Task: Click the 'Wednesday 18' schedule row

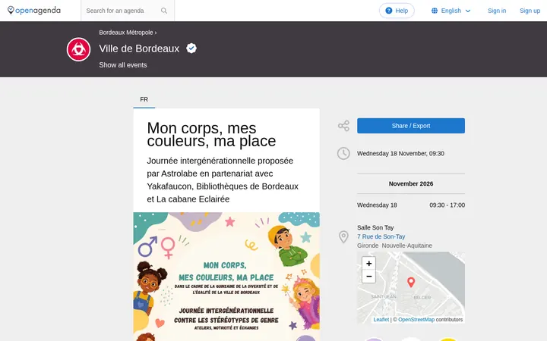Action: pyautogui.click(x=410, y=205)
